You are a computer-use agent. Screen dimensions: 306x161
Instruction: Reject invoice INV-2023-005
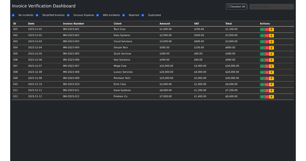pyautogui.click(x=267, y=54)
